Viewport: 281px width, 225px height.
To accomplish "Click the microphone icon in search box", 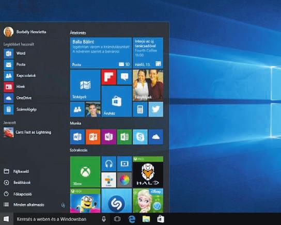I will click(104, 219).
